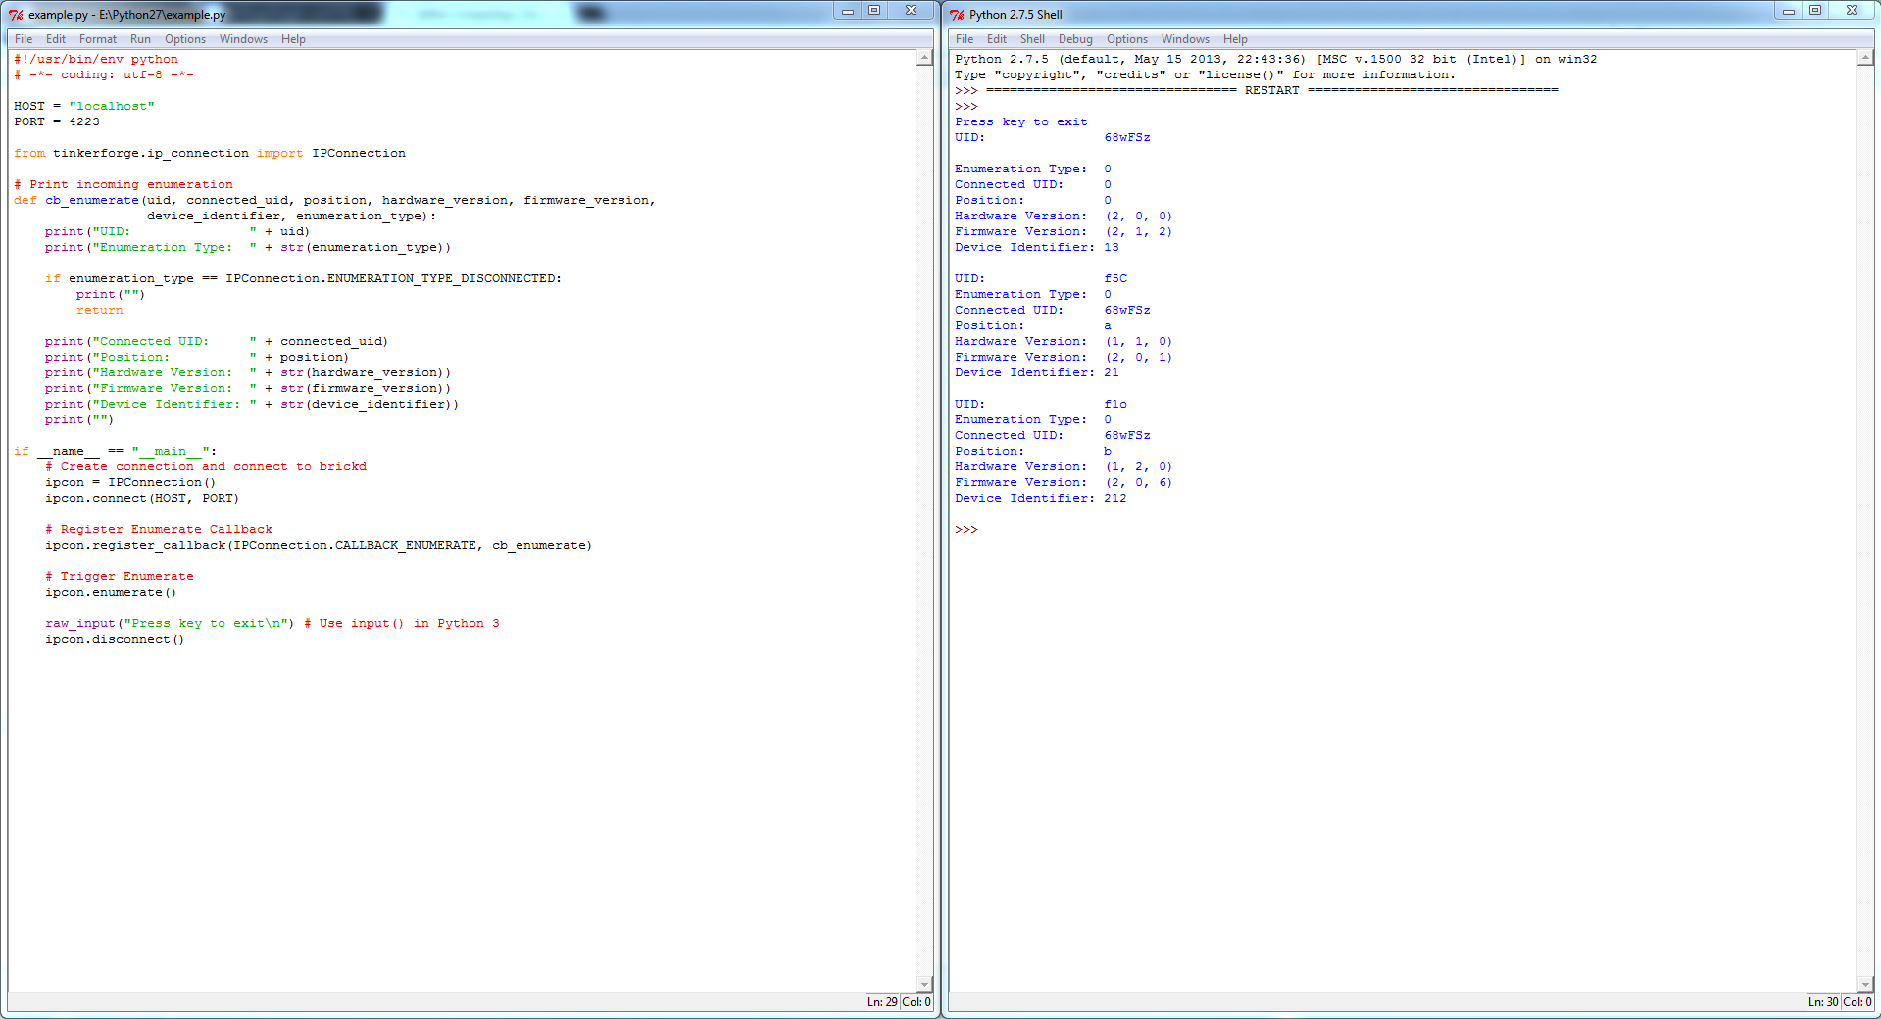
Task: Open the shell window's Options menu
Action: pyautogui.click(x=1127, y=39)
